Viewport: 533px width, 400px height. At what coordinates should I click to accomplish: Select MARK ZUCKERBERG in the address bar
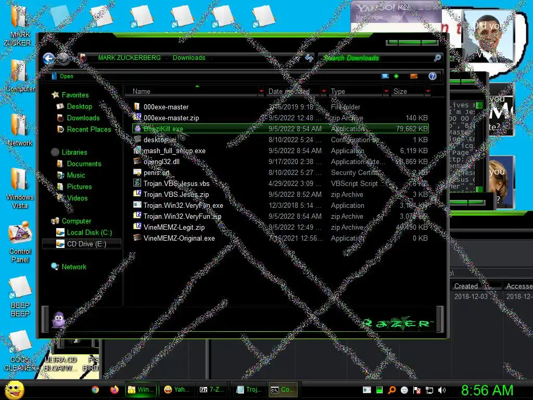point(129,57)
